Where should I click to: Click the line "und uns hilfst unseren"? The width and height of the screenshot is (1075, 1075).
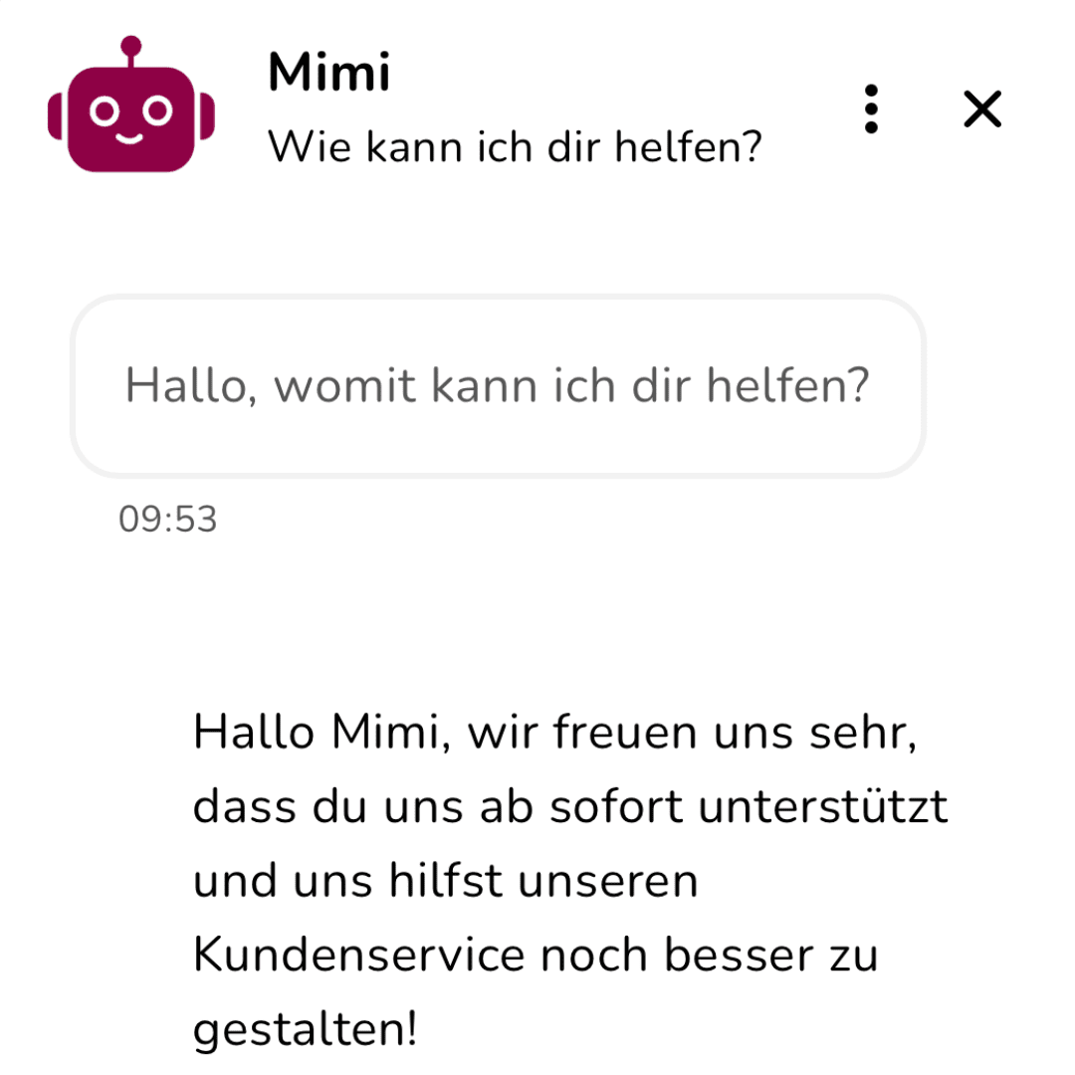point(445,882)
